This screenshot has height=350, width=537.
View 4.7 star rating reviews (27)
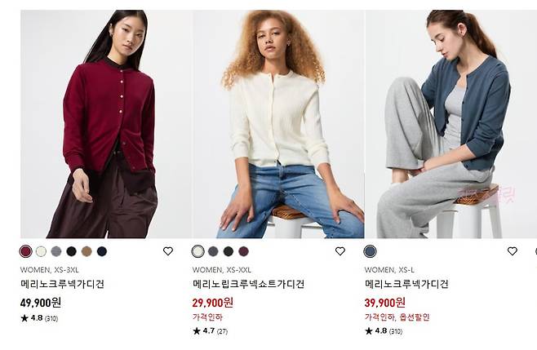[211, 330]
